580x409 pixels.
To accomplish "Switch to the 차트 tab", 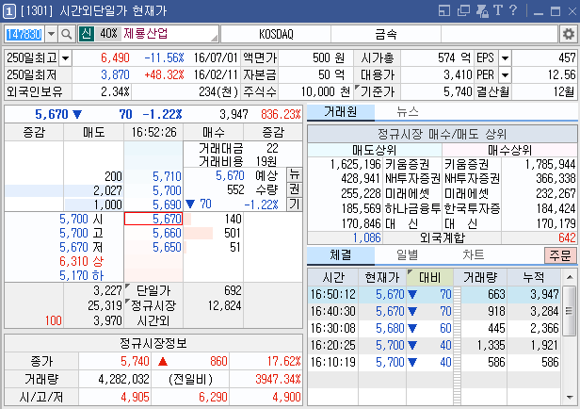I will [474, 255].
